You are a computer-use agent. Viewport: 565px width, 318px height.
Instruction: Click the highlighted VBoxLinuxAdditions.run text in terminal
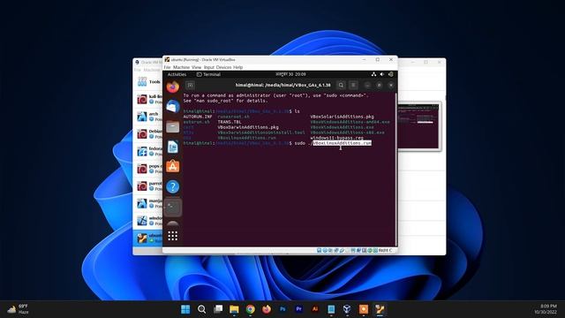coord(342,143)
